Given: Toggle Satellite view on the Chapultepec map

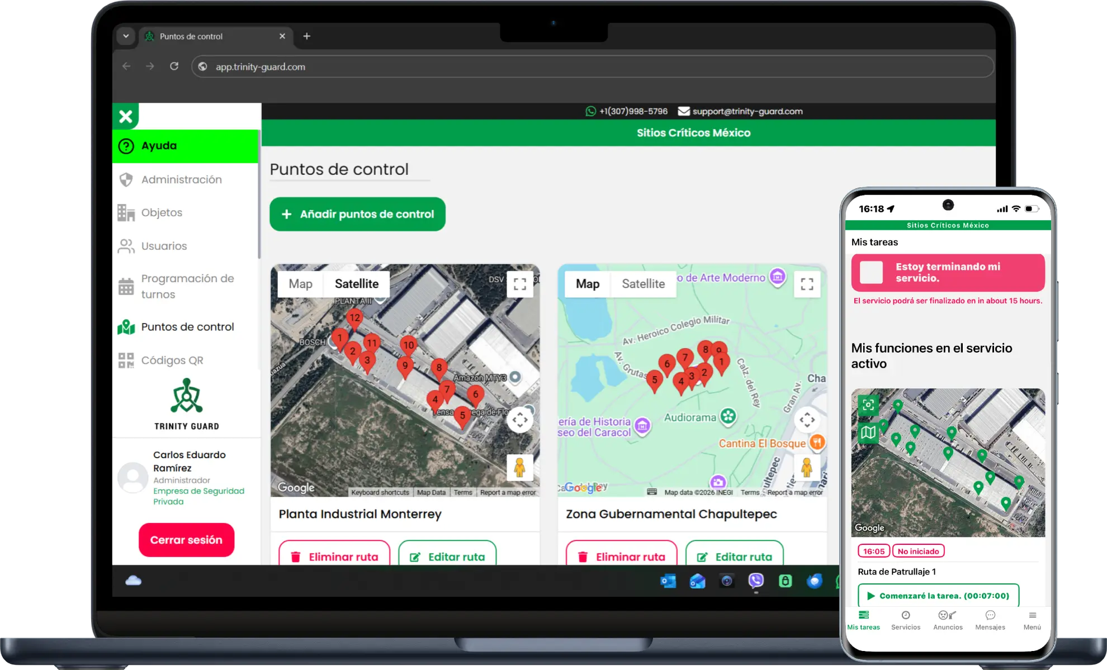Looking at the screenshot, I should pyautogui.click(x=644, y=284).
